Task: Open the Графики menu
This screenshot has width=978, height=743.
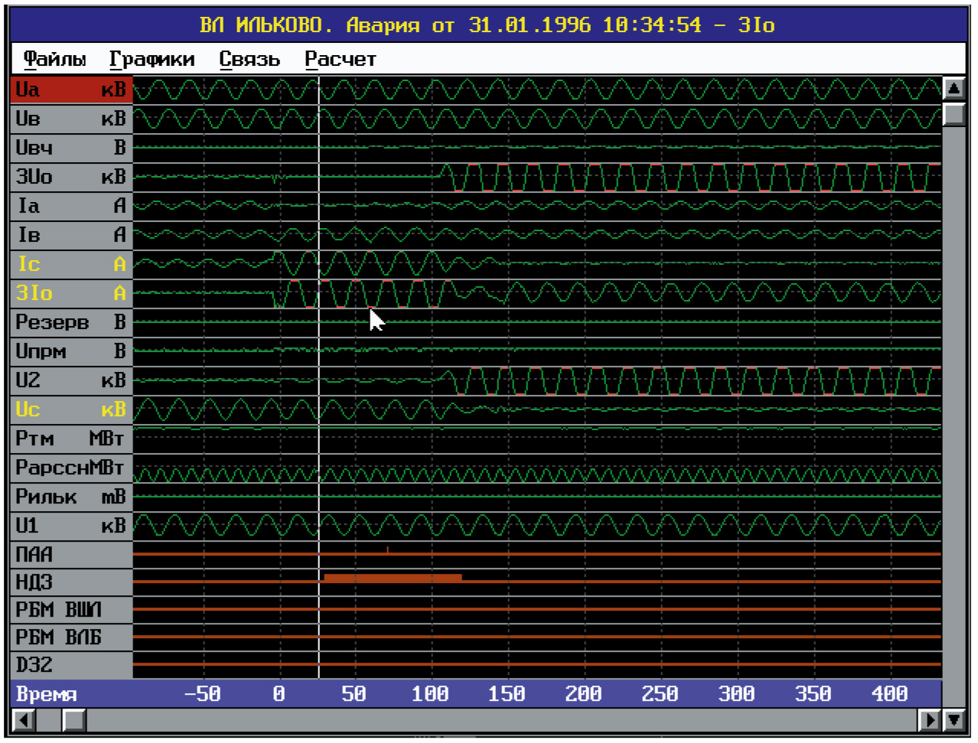Action: 152,59
